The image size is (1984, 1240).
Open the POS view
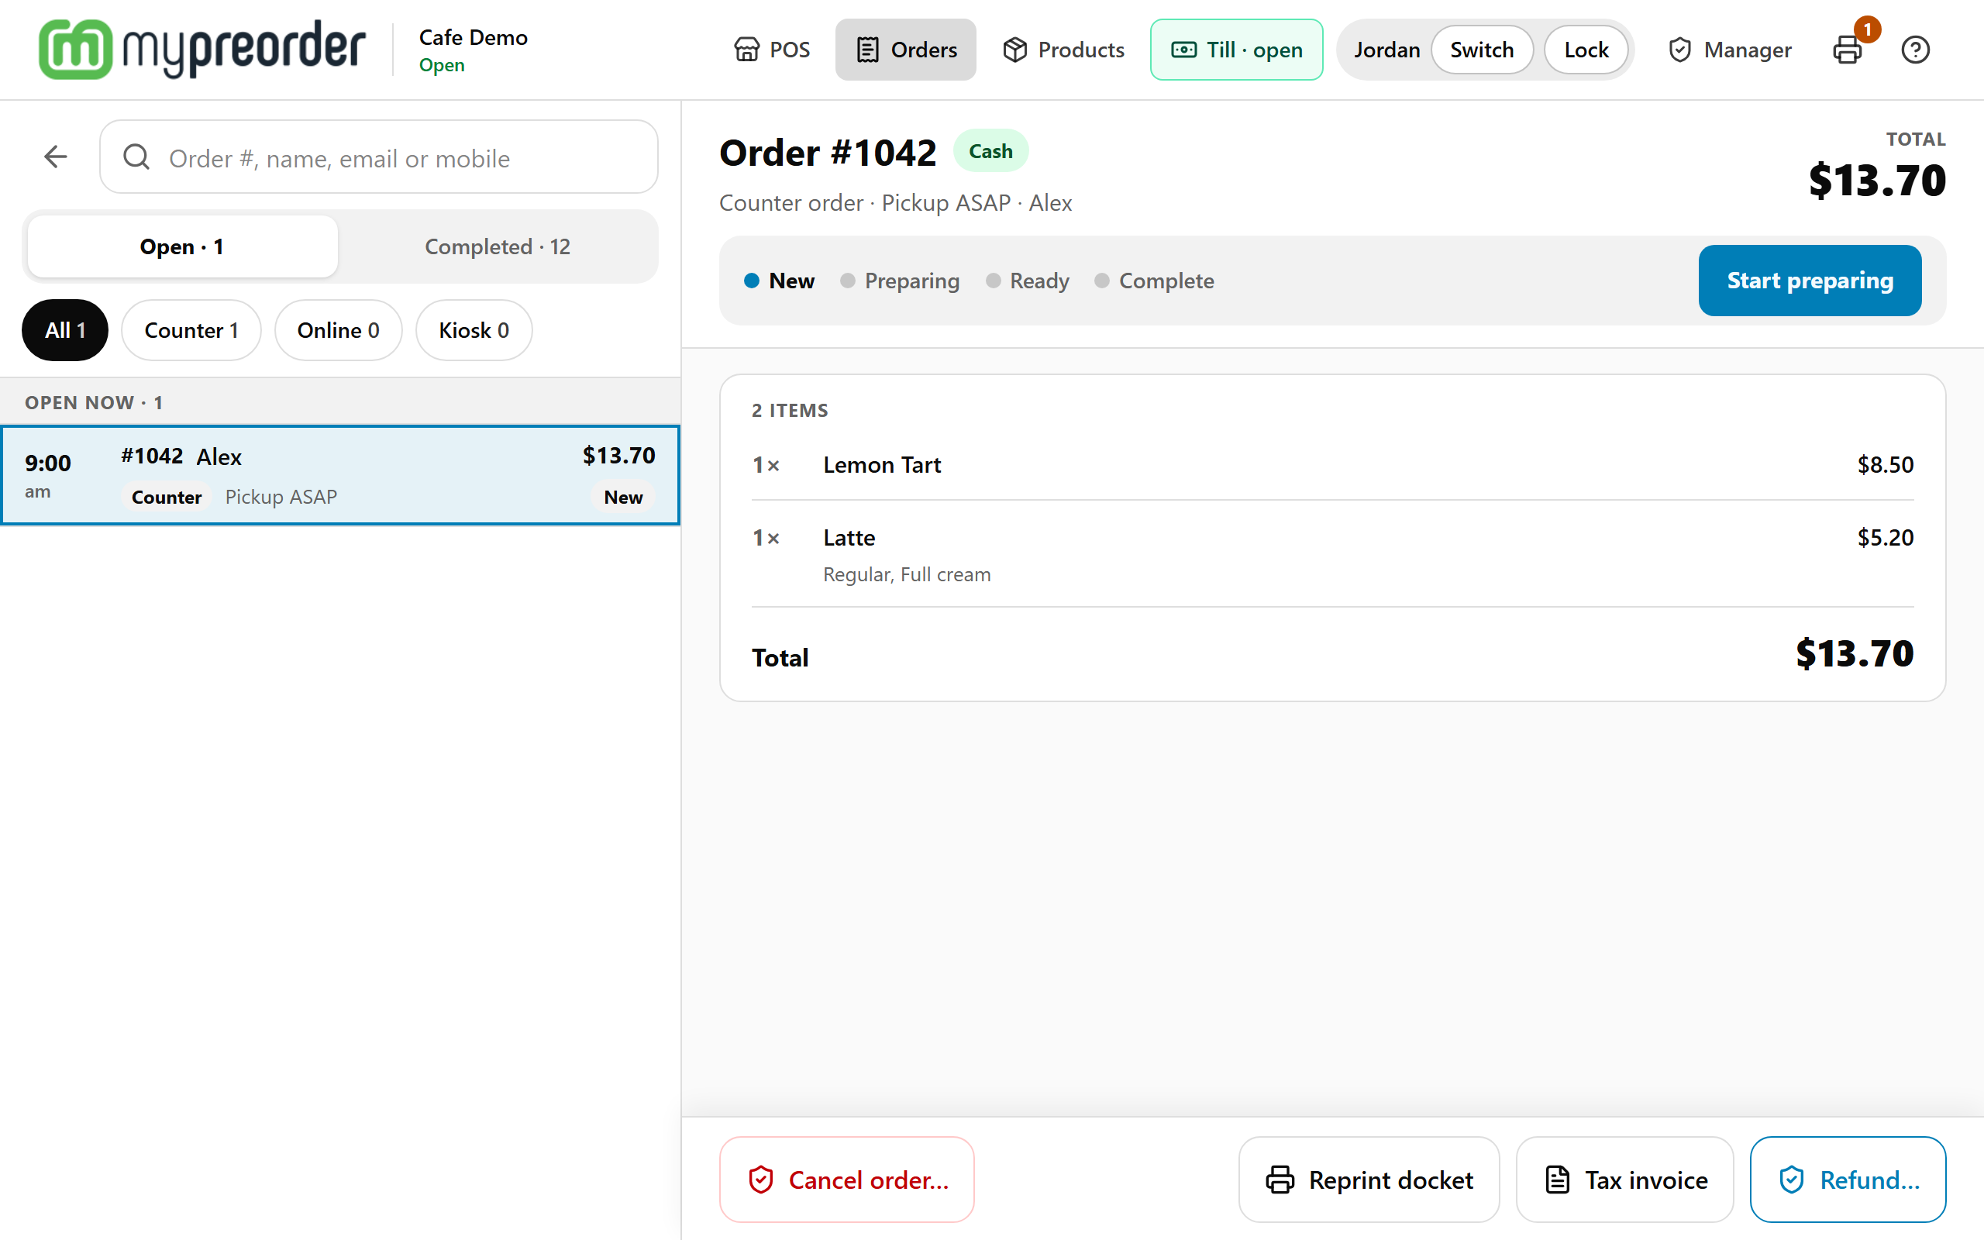pyautogui.click(x=771, y=49)
